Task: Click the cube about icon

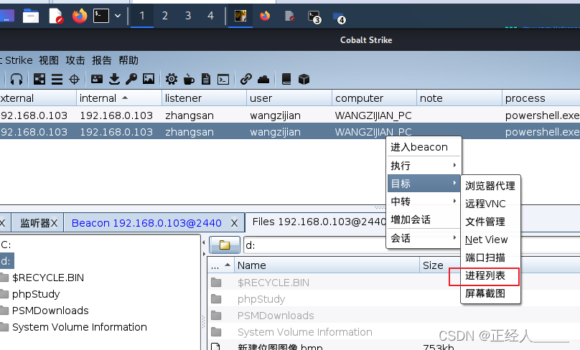Action: click(304, 79)
